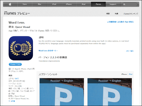The image size is (142, 106).
Task: Click the iTunes で見る button
Action: tap(15, 64)
